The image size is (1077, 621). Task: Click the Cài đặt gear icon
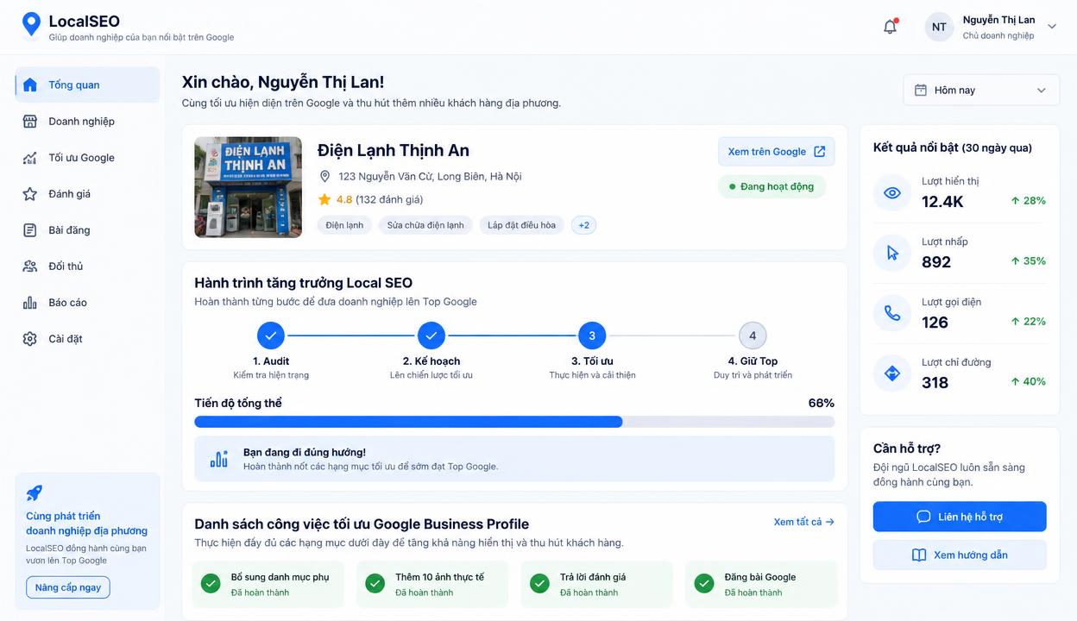pos(30,339)
